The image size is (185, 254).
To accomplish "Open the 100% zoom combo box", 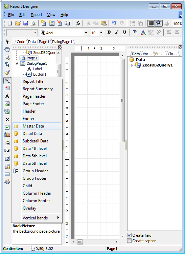I will point(178,24).
